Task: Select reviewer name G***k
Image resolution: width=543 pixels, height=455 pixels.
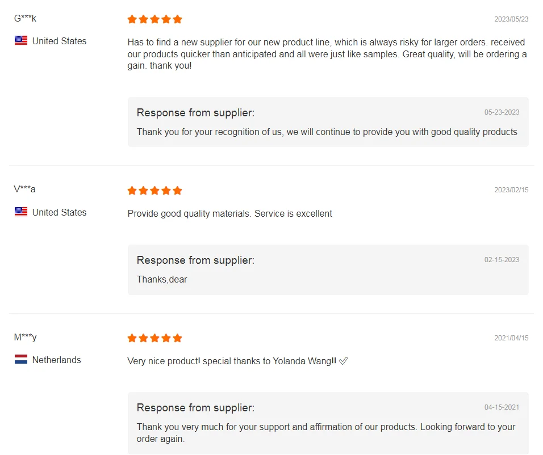Action: [25, 18]
